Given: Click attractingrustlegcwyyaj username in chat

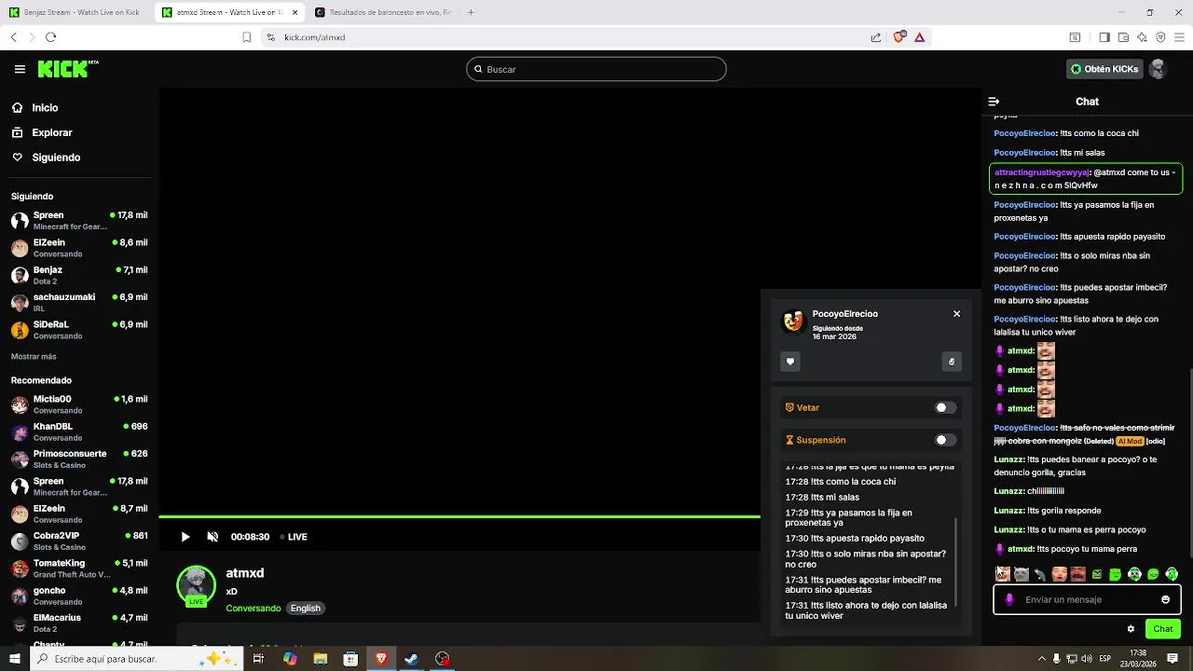Looking at the screenshot, I should [1041, 172].
